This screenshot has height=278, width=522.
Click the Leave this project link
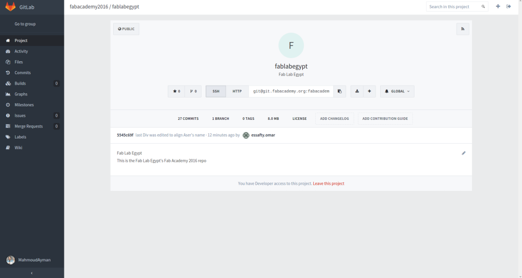[x=329, y=184]
